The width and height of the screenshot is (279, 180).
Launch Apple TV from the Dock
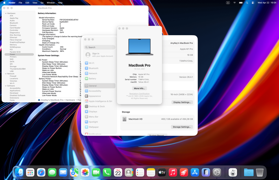pyautogui.click(x=162, y=172)
